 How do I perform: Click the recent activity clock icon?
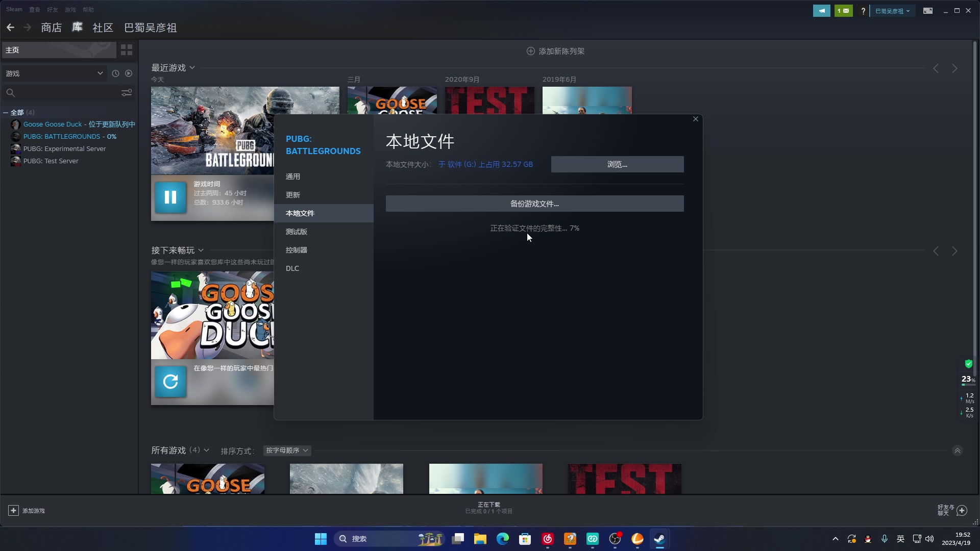(x=115, y=73)
